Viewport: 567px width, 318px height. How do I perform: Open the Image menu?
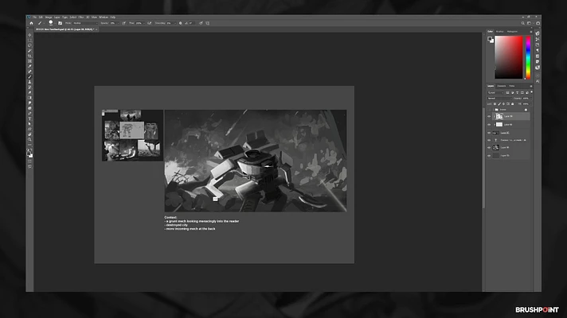(48, 16)
